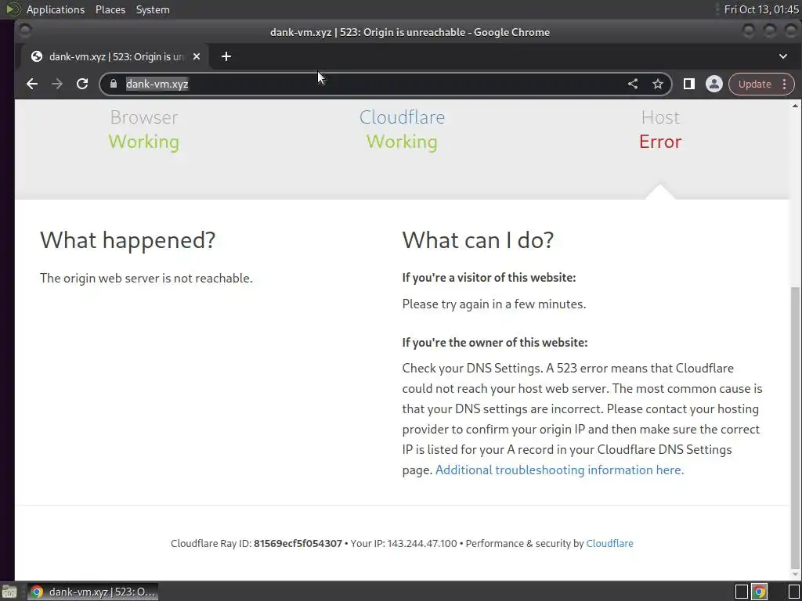This screenshot has width=802, height=601.
Task: Reload the dank-vm.xyz page
Action: pos(81,84)
